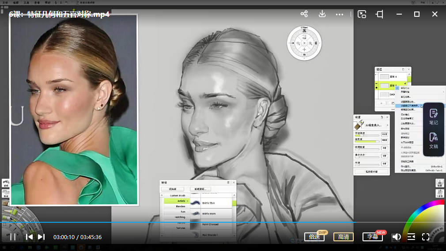Click the reference photo thumbnail

(x=74, y=110)
